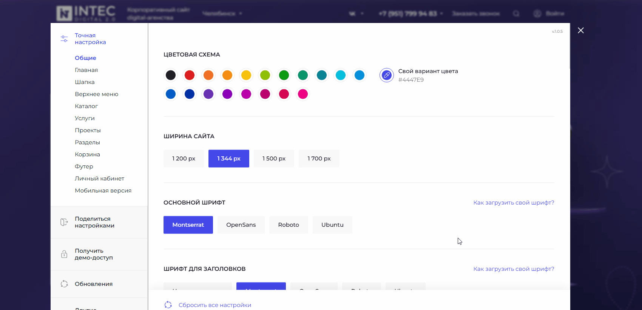Open the Обновления section
The height and width of the screenshot is (310, 642).
(94, 284)
